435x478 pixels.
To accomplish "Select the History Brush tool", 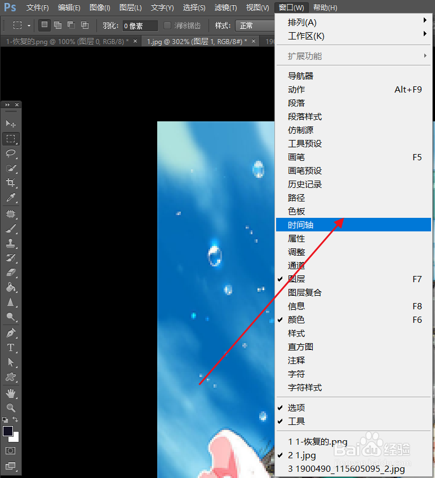I will (x=11, y=258).
